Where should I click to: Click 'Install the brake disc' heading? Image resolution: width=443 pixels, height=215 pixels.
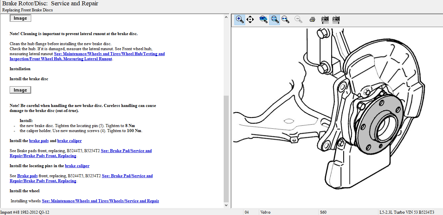click(x=29, y=79)
